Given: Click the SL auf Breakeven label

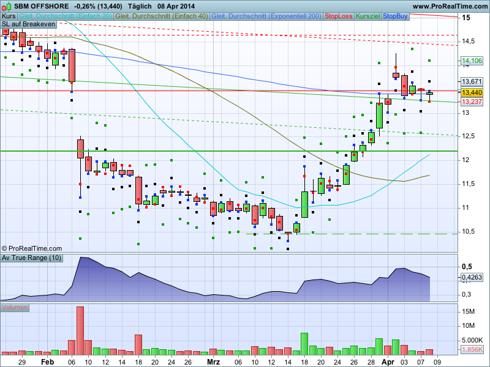Looking at the screenshot, I should click(x=28, y=24).
